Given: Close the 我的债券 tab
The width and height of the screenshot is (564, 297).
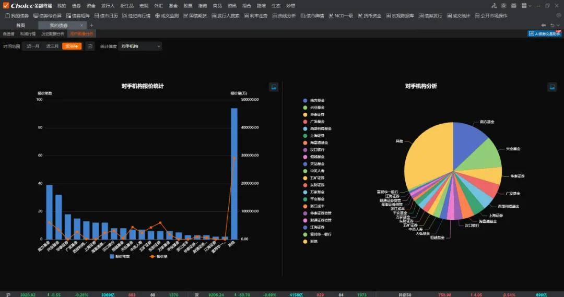Looking at the screenshot, I should 81,26.
